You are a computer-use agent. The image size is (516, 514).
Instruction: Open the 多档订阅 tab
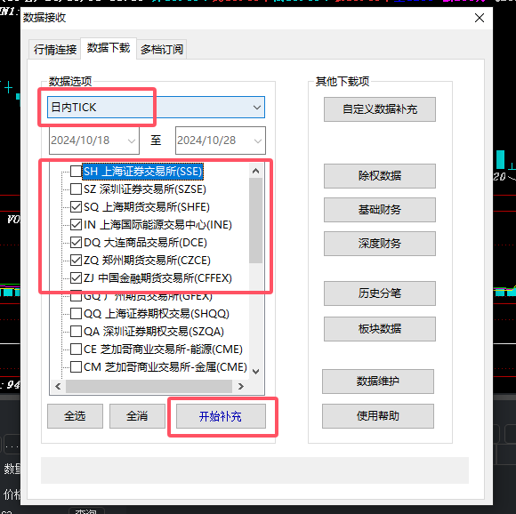coord(162,50)
